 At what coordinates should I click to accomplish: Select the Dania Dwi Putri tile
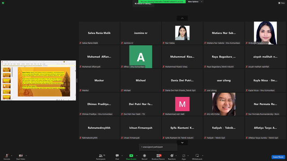pos(183,80)
